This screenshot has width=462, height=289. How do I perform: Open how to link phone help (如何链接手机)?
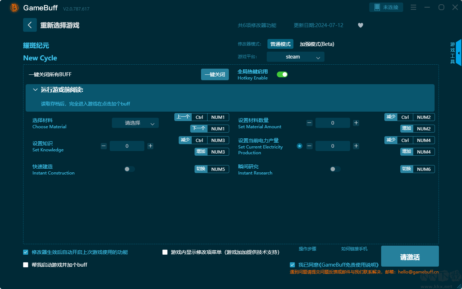pyautogui.click(x=354, y=249)
